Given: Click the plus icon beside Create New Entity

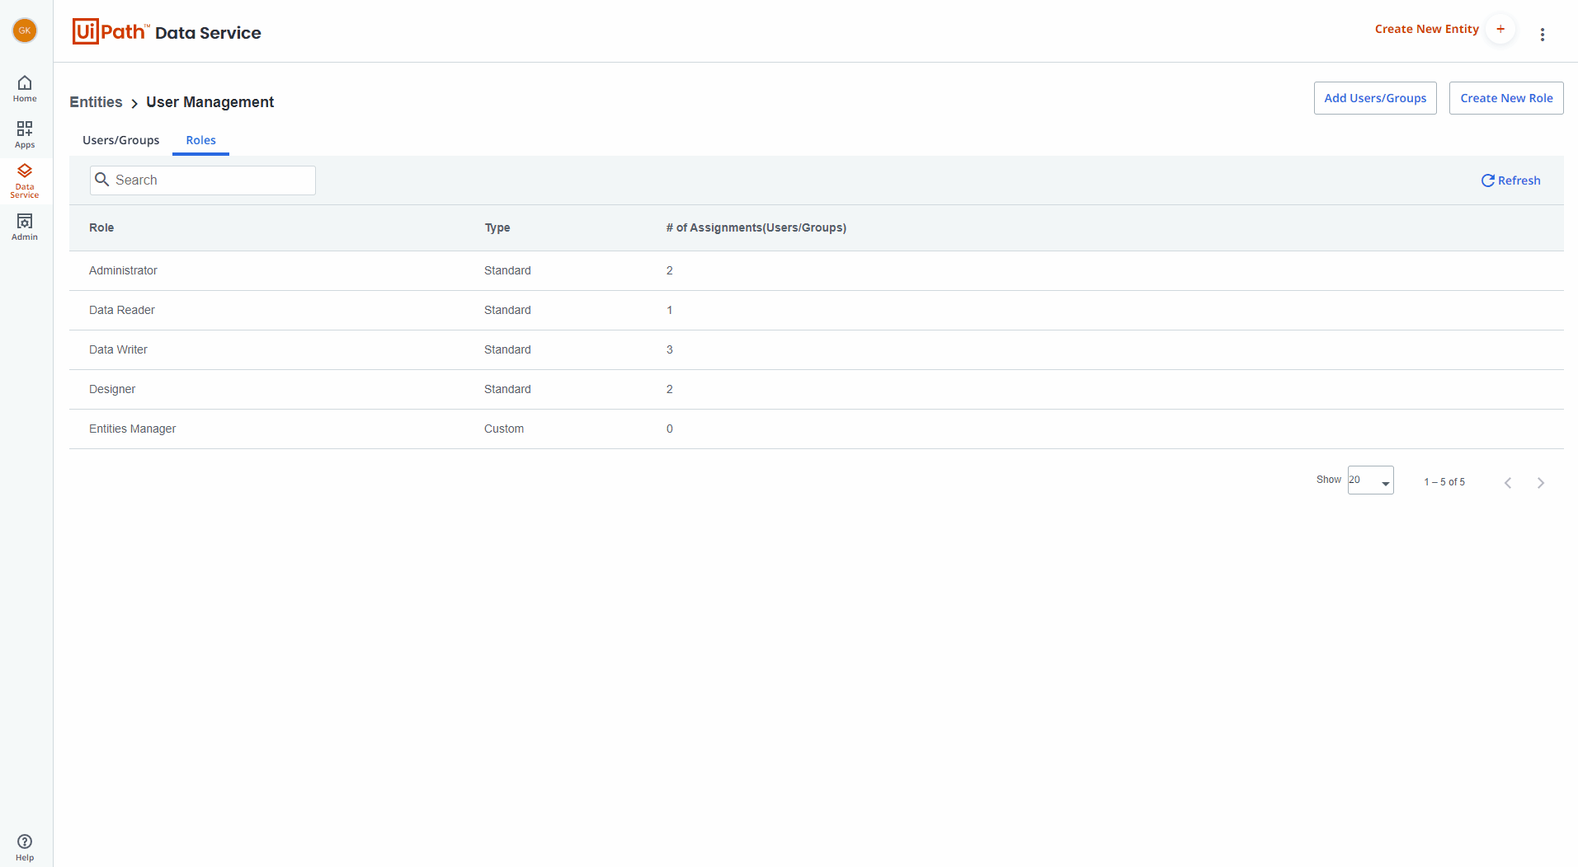Looking at the screenshot, I should (x=1500, y=29).
